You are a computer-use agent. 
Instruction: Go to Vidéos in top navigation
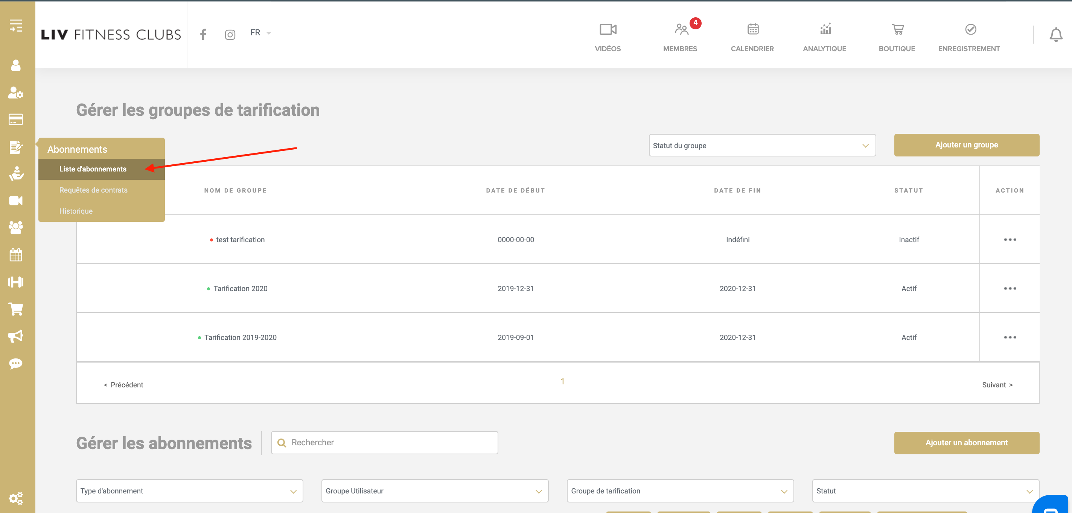pos(608,37)
